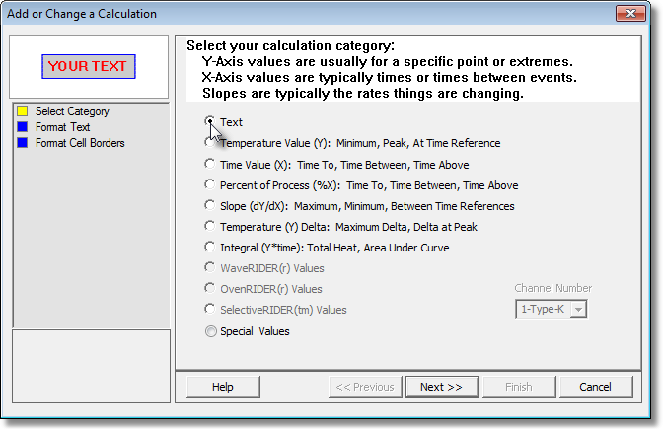Choose Temperature Value (Y) category
Viewport: 663px width, 431px height.
tap(210, 142)
